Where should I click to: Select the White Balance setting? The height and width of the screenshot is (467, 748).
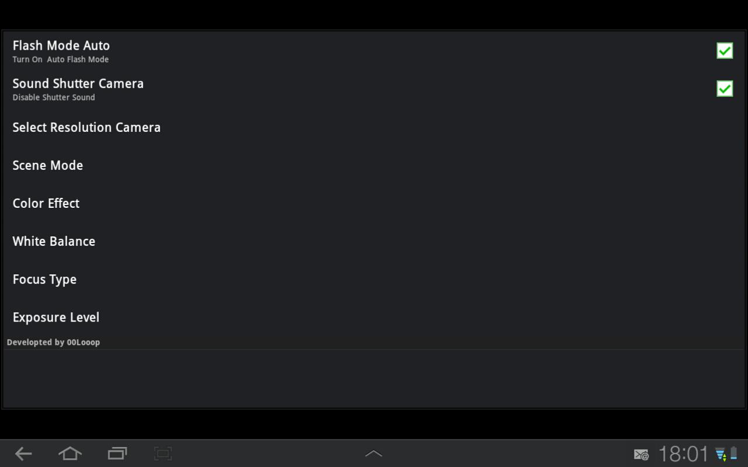374,241
